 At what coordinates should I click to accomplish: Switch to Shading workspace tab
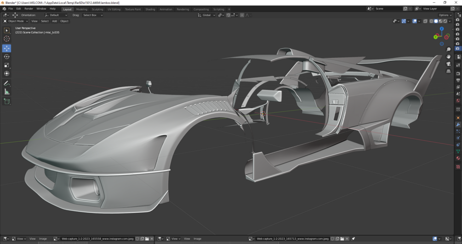[150, 9]
